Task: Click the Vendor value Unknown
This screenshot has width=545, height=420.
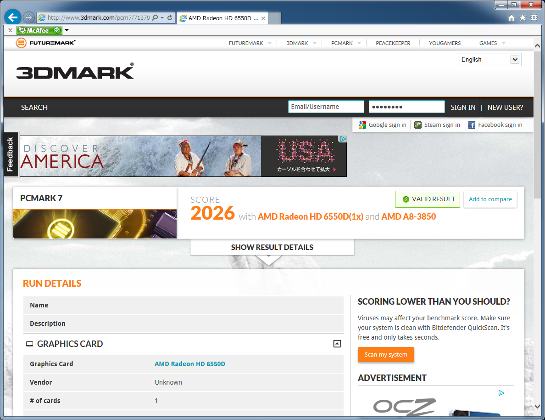Action: tap(168, 382)
